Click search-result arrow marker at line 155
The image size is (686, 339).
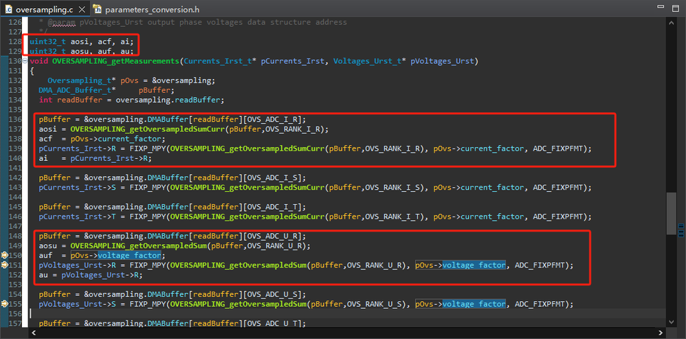point(5,303)
